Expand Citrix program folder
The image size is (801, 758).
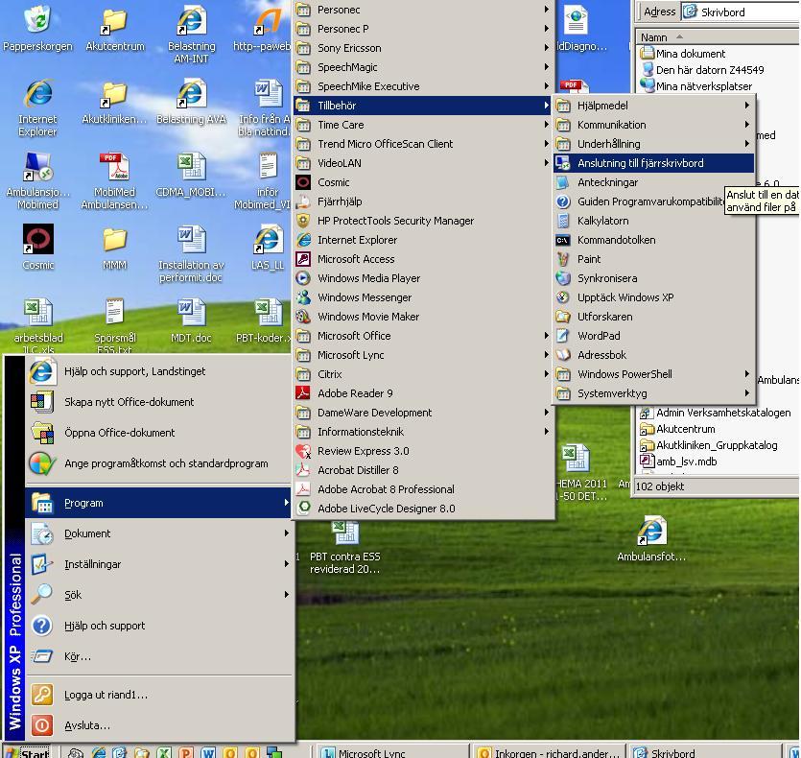(423, 374)
